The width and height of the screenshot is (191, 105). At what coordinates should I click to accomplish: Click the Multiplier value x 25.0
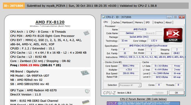click(129, 70)
